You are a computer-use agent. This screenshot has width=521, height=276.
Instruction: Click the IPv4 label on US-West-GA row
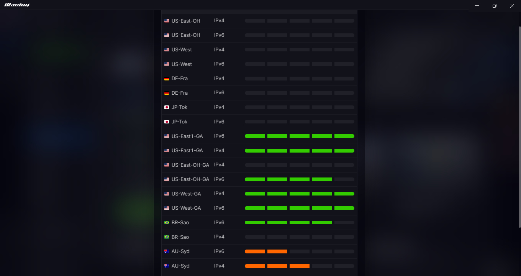(219, 194)
